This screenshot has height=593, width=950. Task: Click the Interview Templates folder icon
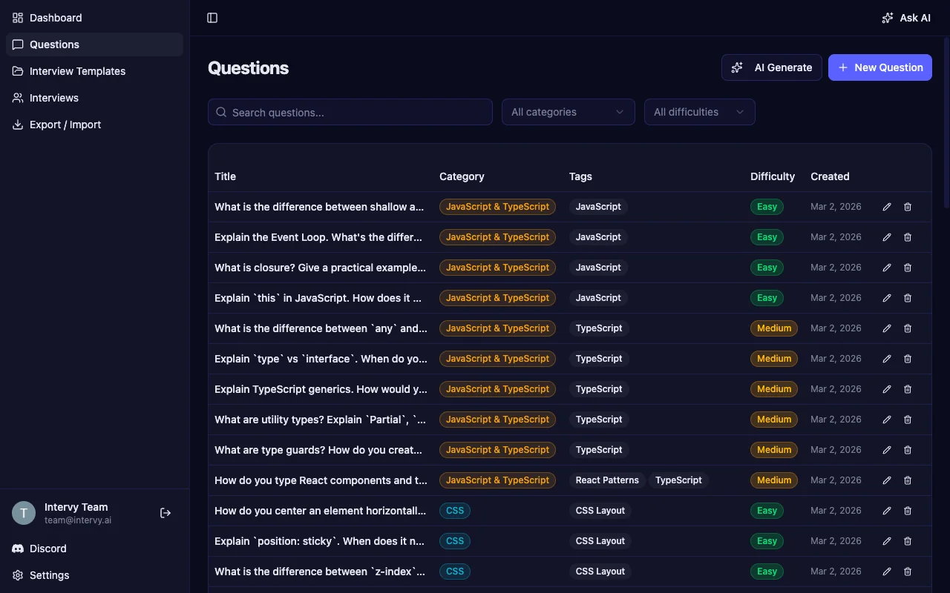click(x=18, y=70)
